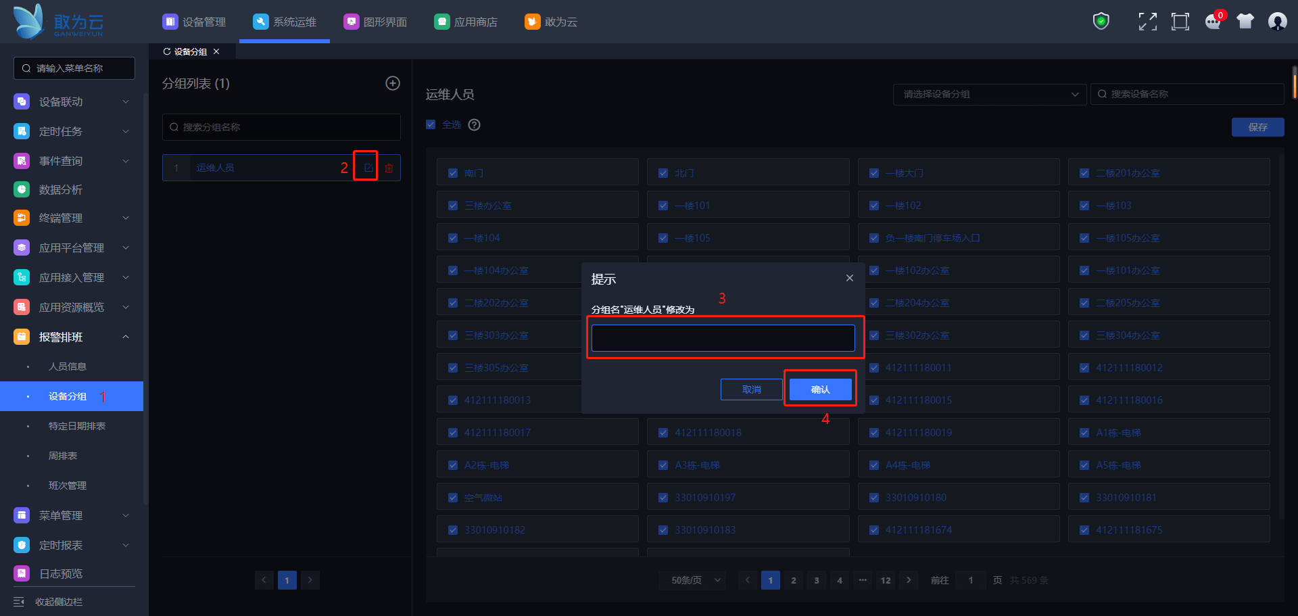Edit the 运维人员 group name icon
This screenshot has width=1298, height=616.
[368, 168]
